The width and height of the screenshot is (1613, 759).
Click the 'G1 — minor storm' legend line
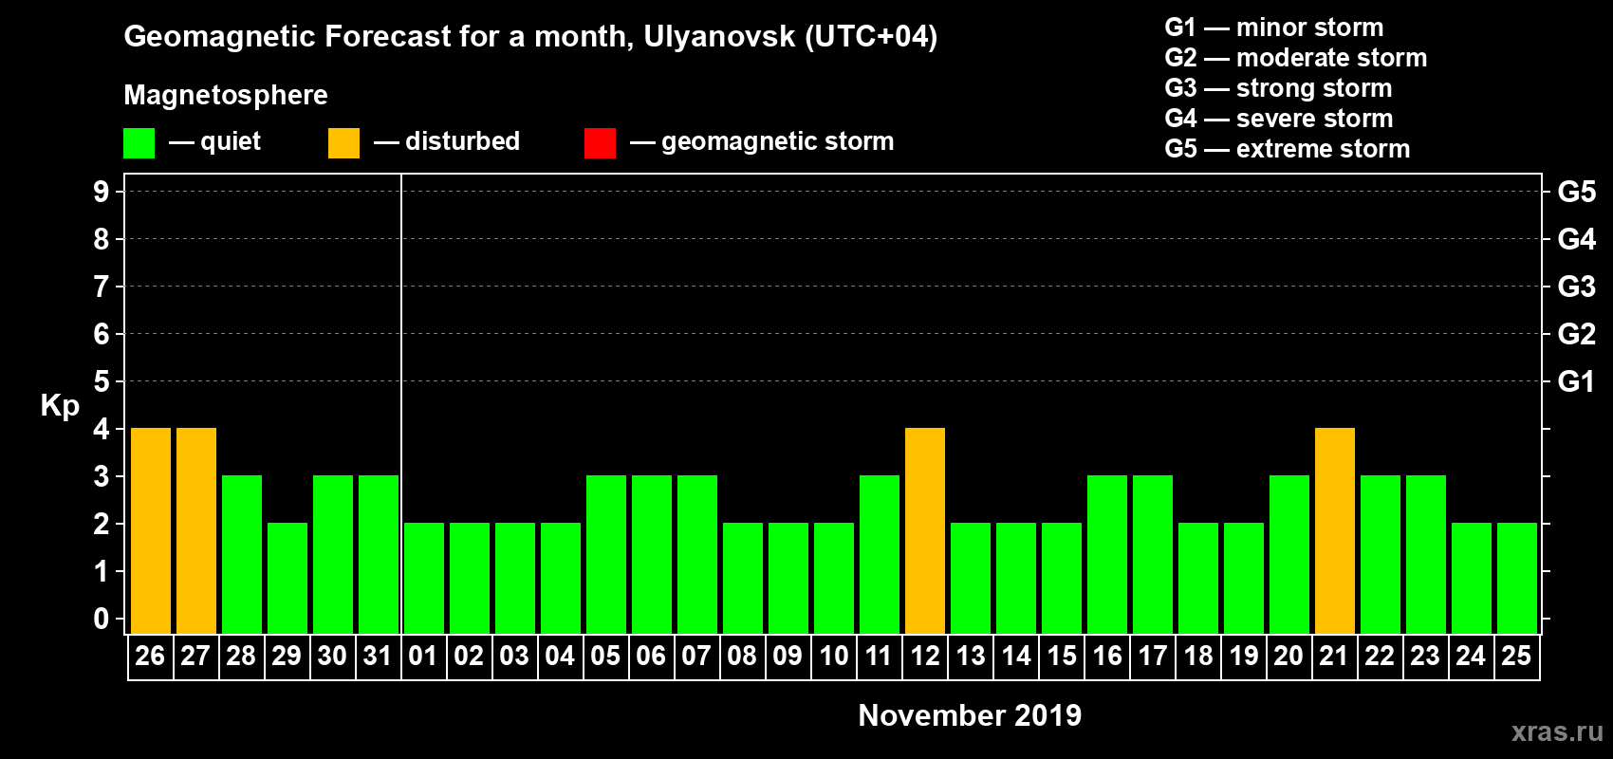[x=1274, y=28]
